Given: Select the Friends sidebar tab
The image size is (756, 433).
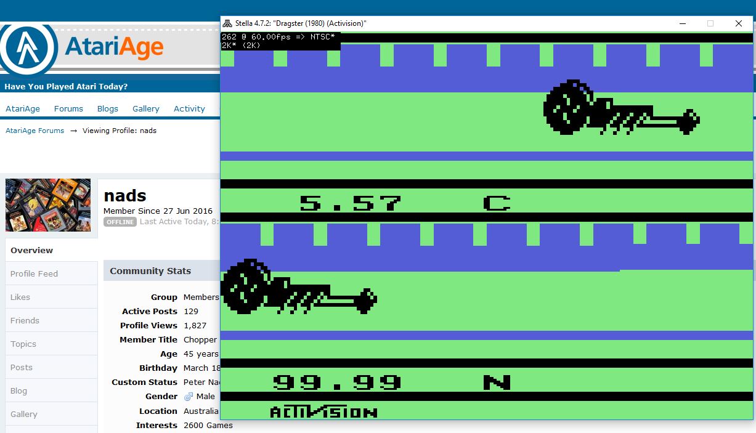Looking at the screenshot, I should pos(52,320).
